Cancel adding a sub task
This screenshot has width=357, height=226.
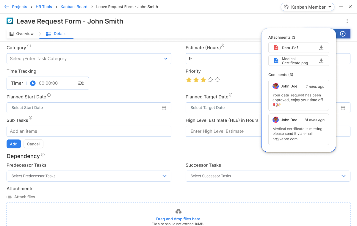33,144
